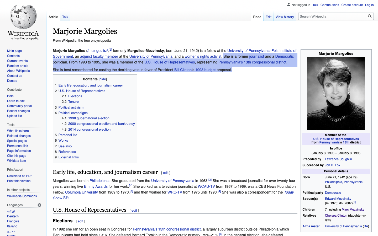
Task: Open Lawrence Coughlin infobox link
Action: pyautogui.click(x=338, y=159)
